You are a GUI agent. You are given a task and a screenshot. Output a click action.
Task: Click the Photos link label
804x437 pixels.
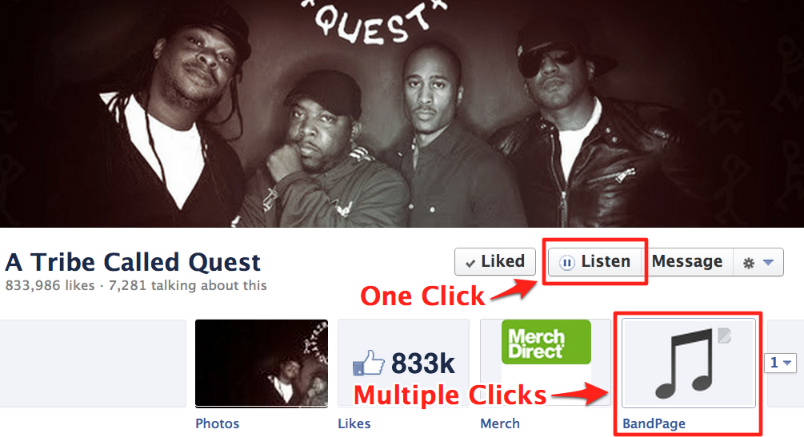point(218,423)
